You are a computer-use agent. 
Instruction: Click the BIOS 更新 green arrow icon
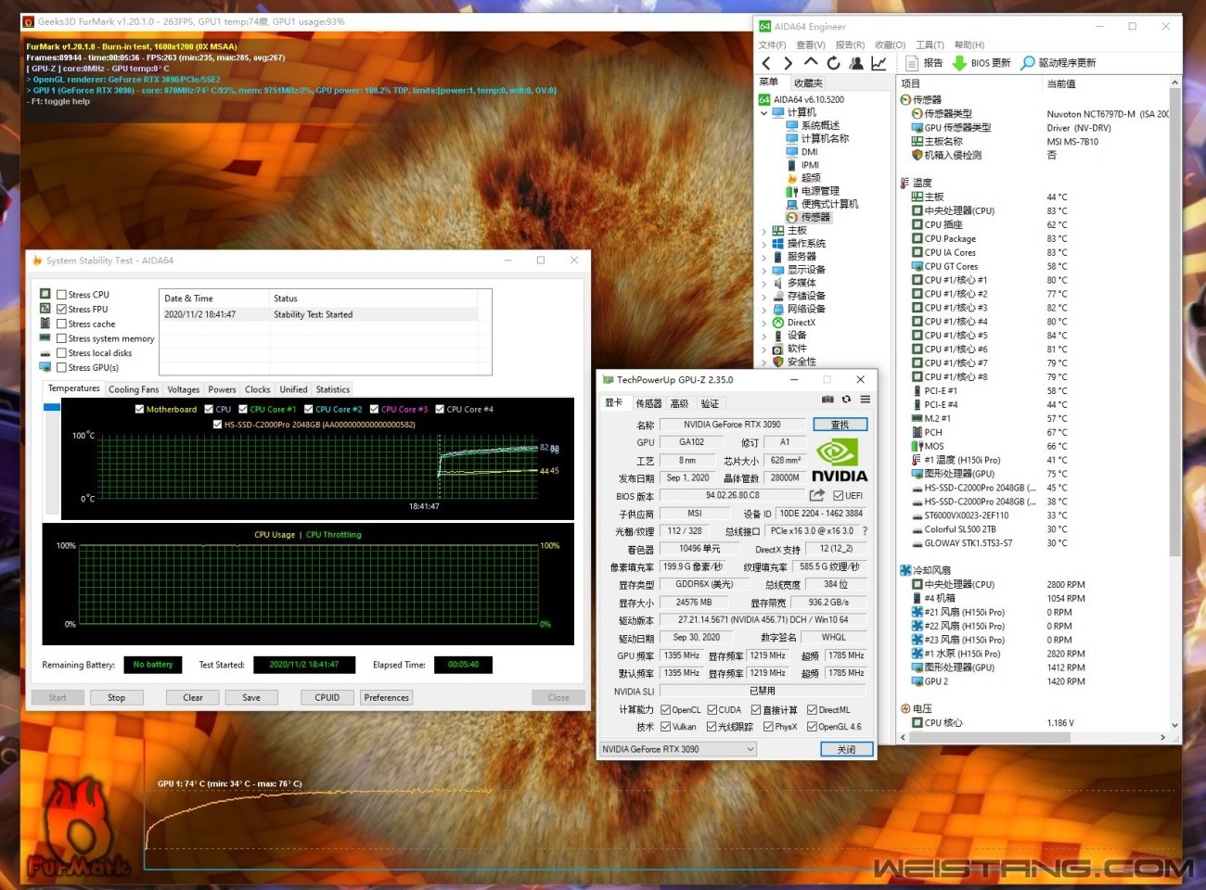click(960, 63)
